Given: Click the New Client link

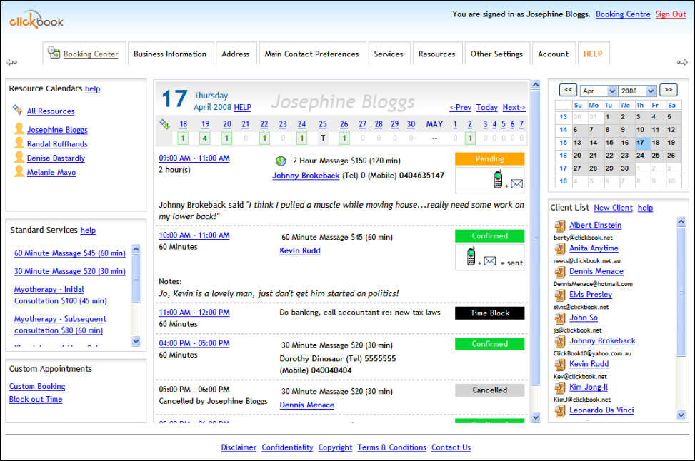Looking at the screenshot, I should click(x=614, y=208).
